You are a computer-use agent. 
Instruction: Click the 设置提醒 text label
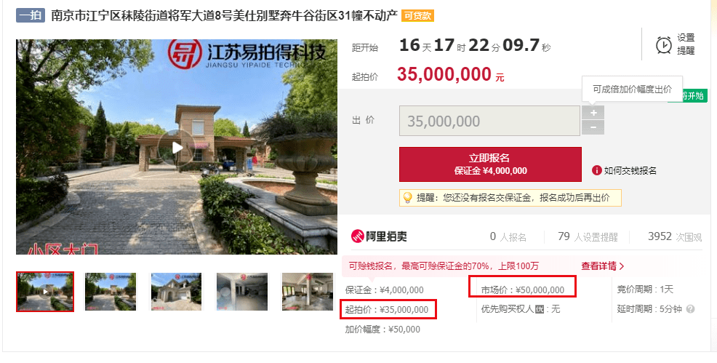coord(686,44)
